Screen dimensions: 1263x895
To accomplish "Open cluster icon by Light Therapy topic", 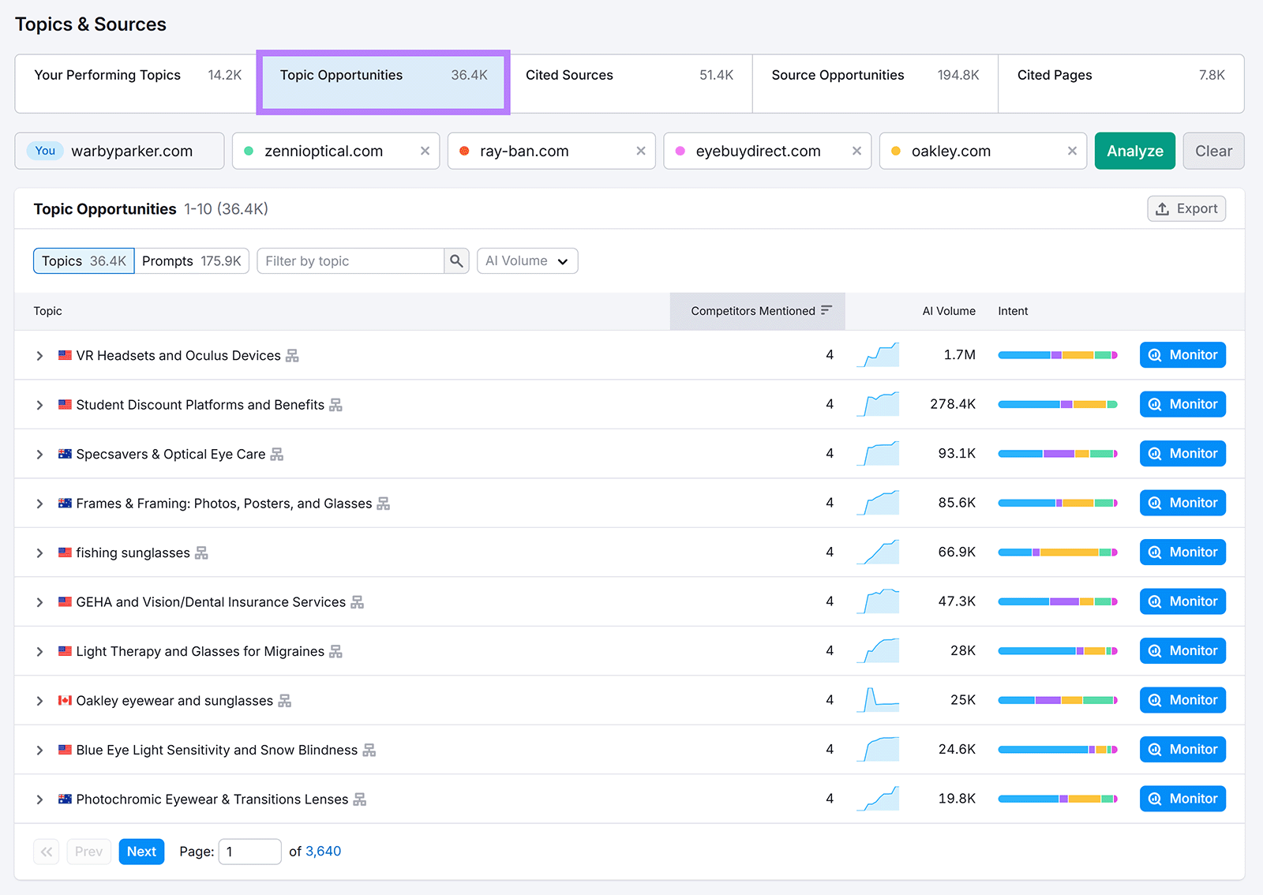I will 335,652.
